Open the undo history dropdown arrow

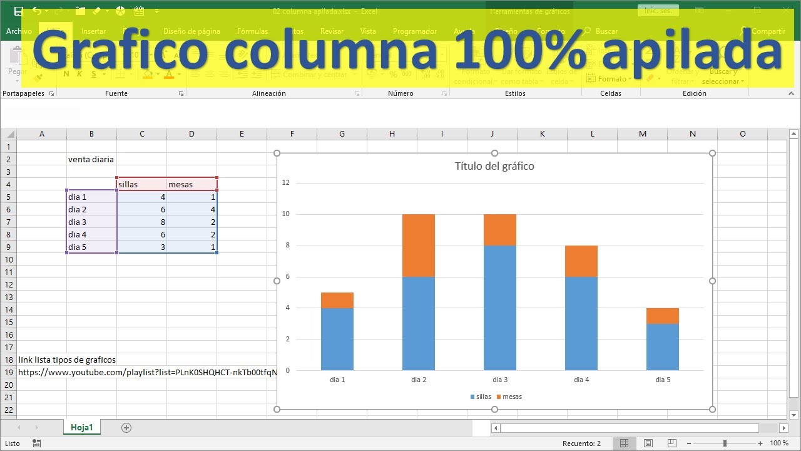[48, 11]
